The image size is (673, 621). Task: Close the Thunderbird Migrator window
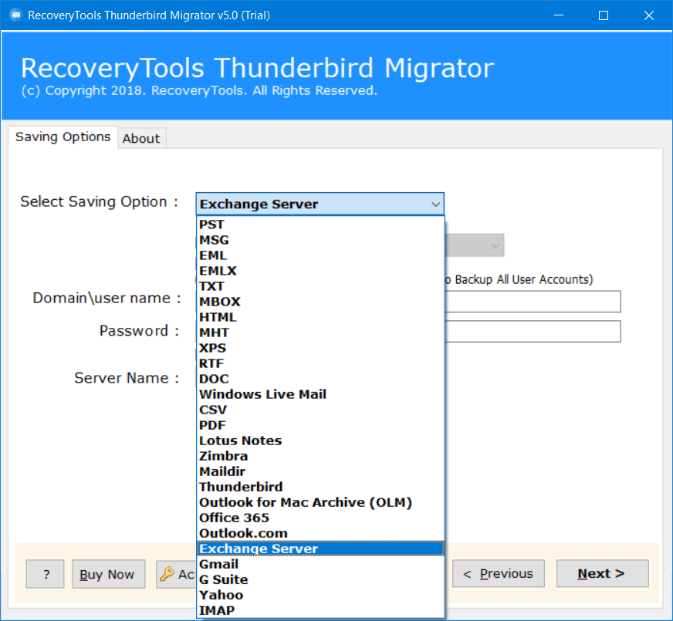[x=649, y=15]
